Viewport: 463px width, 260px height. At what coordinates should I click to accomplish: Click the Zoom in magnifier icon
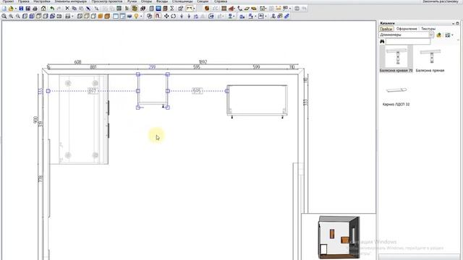tap(11, 16)
